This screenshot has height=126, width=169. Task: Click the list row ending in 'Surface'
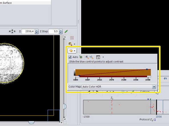(25, 3)
